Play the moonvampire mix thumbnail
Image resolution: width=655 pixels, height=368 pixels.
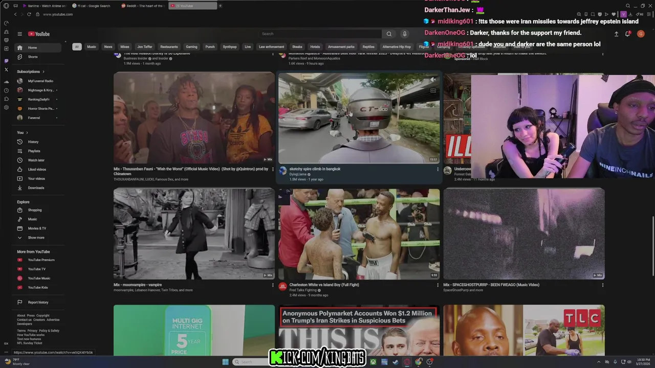tap(194, 234)
